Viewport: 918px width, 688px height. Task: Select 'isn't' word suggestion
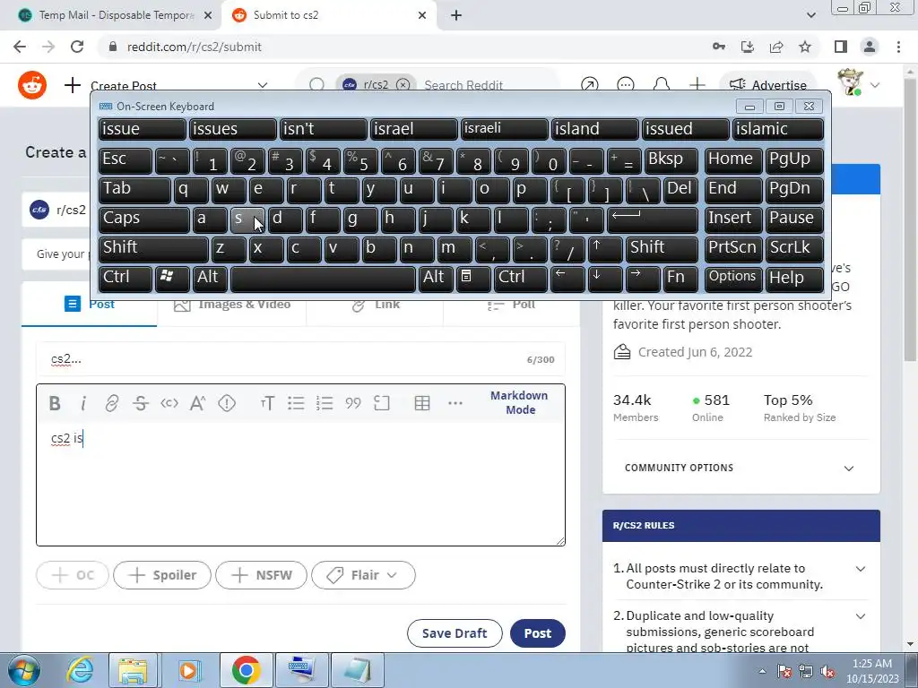click(323, 129)
